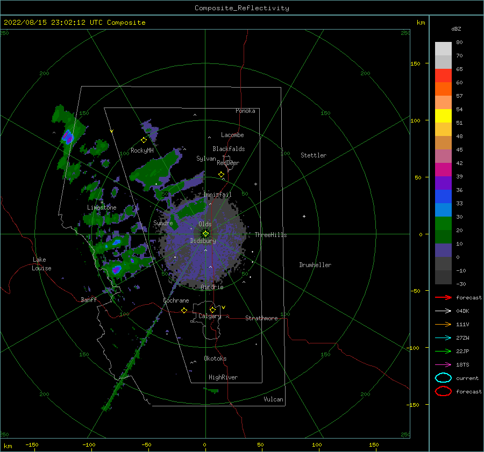Click the magenta storm core in the far northwest
The width and height of the screenshot is (484, 452).
(68, 137)
